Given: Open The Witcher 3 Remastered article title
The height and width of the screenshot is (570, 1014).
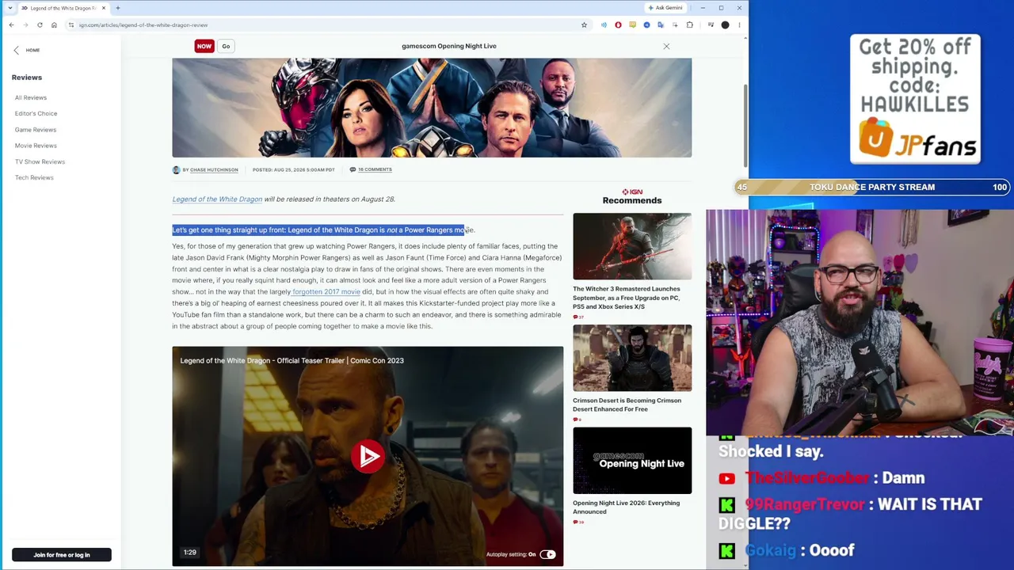Looking at the screenshot, I should [627, 298].
